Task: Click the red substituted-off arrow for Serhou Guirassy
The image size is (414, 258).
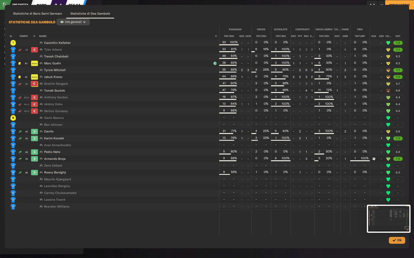Action: (35, 111)
